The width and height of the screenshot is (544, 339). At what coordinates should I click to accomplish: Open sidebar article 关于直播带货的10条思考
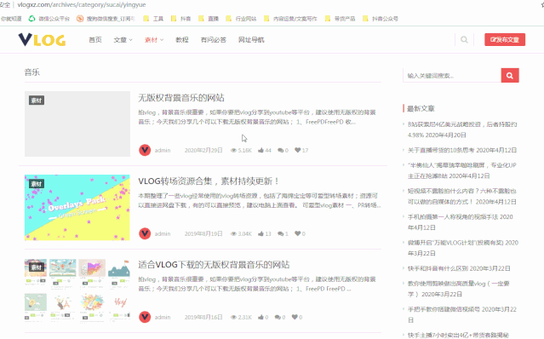(x=462, y=150)
